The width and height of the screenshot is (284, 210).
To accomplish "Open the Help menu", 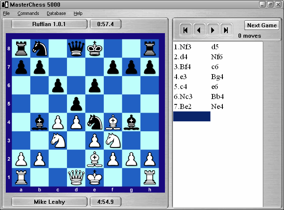I will [x=78, y=13].
